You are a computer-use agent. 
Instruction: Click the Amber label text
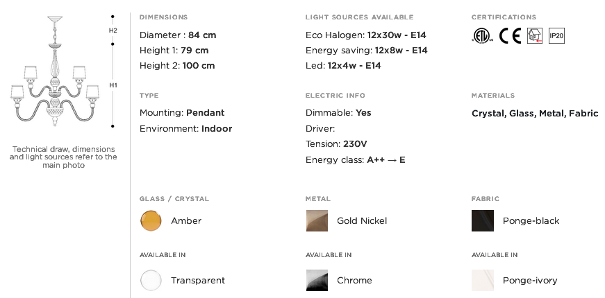click(x=186, y=220)
